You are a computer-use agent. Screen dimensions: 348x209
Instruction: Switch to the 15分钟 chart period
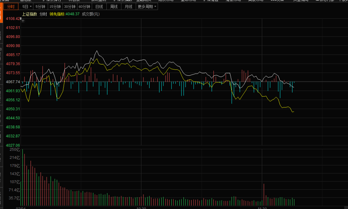[55, 6]
